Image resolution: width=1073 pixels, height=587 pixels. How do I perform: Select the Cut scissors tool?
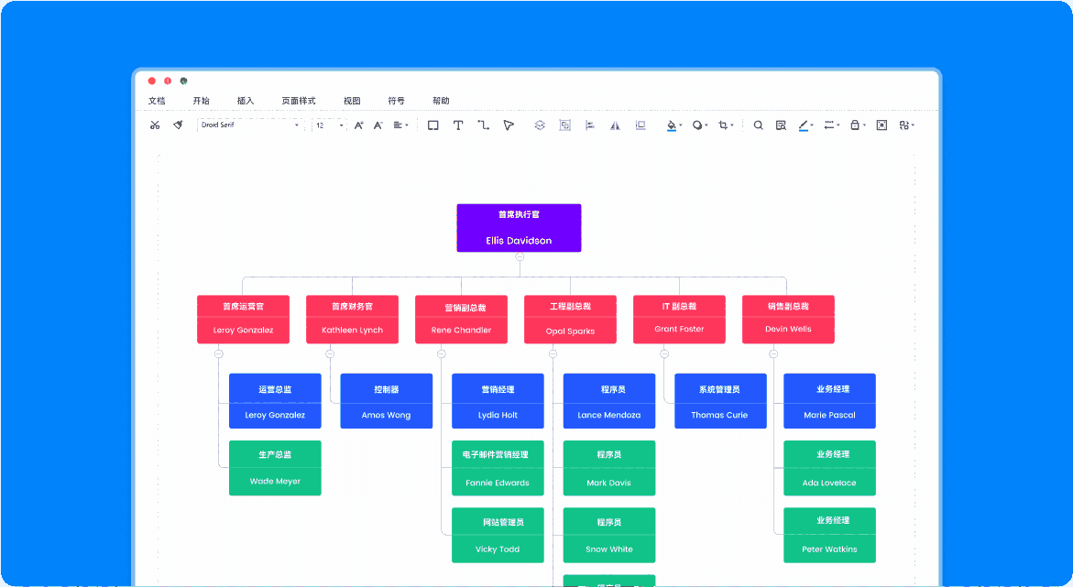[155, 125]
